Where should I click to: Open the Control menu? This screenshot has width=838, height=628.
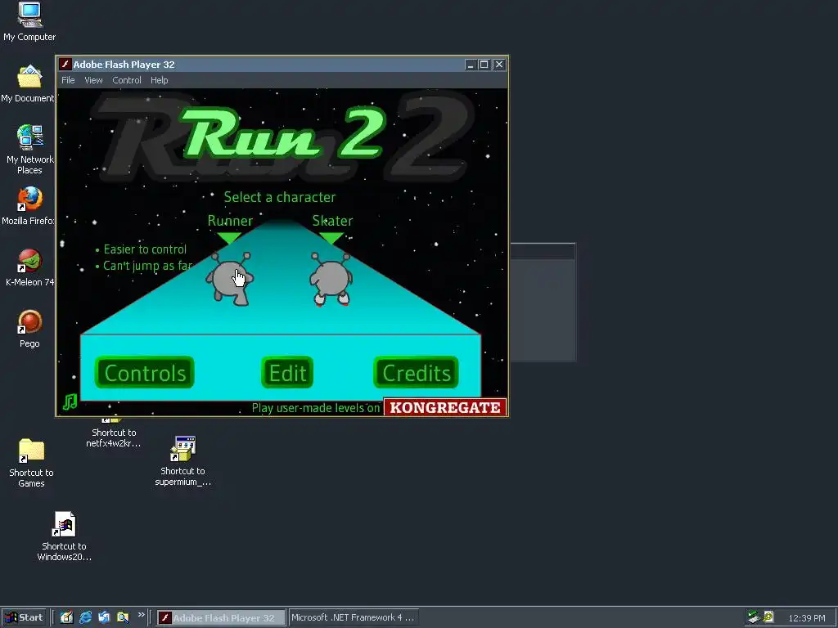127,80
